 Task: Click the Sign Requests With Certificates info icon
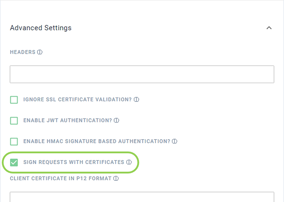click(x=128, y=162)
